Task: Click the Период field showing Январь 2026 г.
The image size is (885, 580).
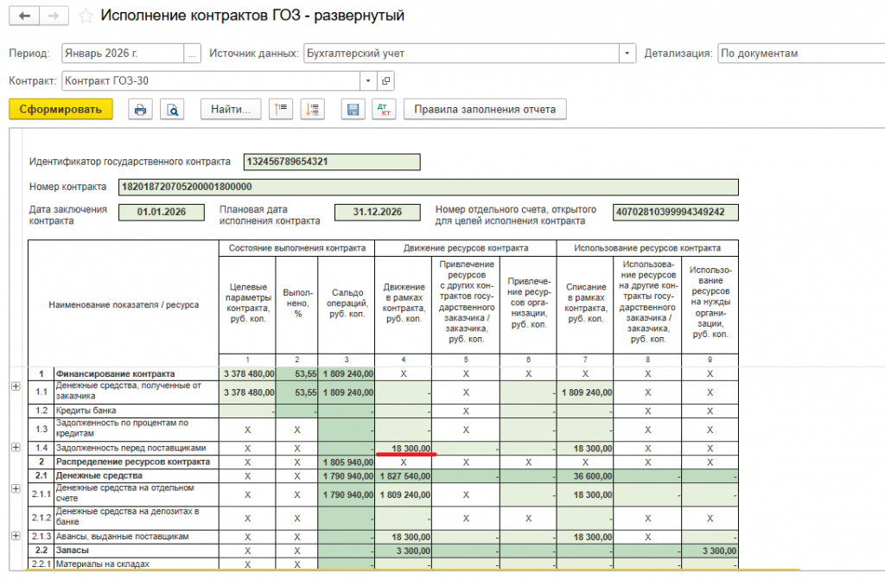Action: coord(123,54)
